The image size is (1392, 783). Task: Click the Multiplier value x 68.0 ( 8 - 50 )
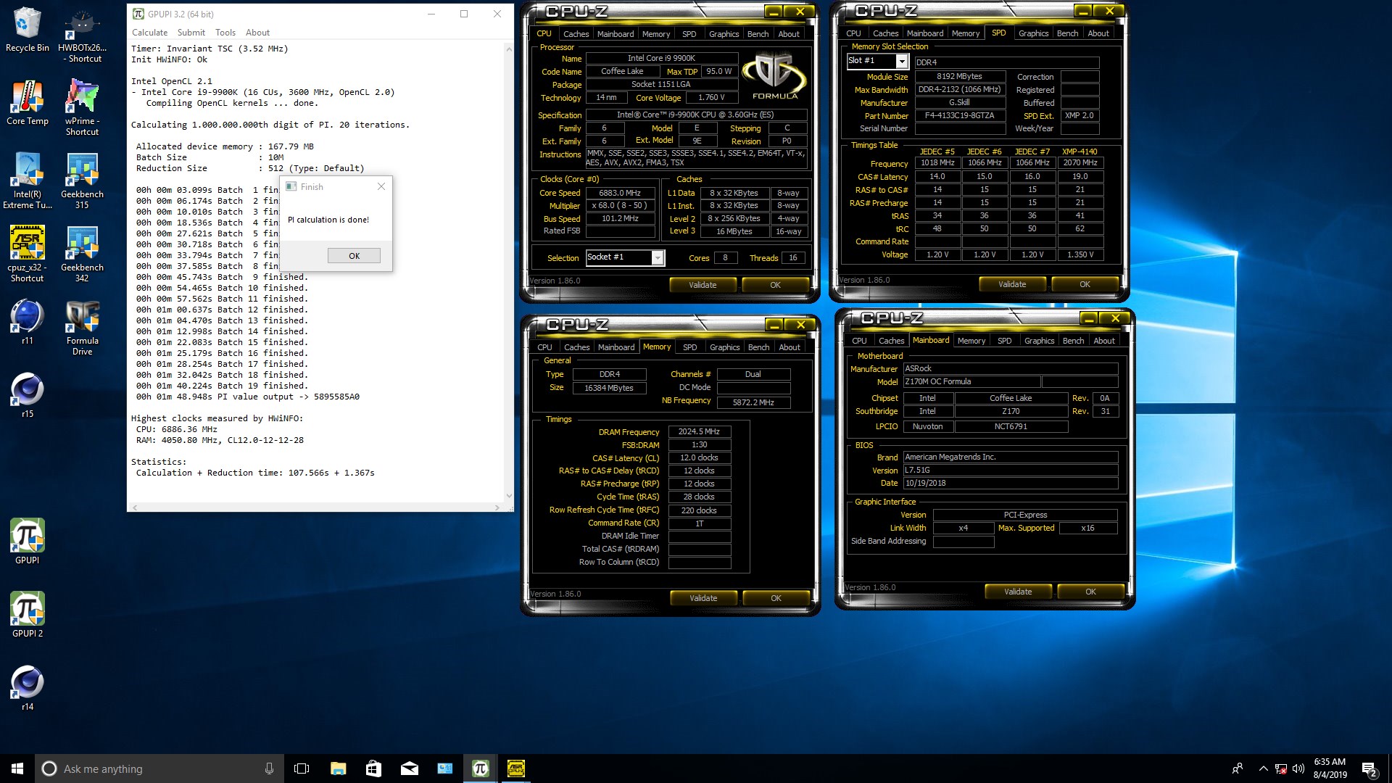(x=620, y=206)
